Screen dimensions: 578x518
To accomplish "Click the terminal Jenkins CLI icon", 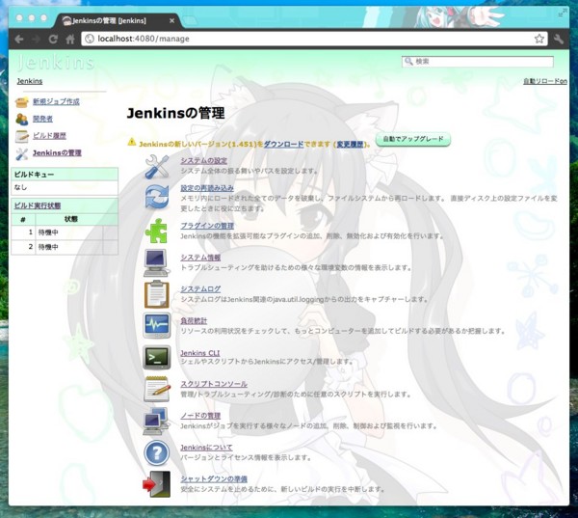I will point(157,357).
